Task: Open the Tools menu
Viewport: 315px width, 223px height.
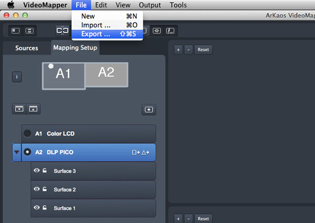Action: point(178,5)
